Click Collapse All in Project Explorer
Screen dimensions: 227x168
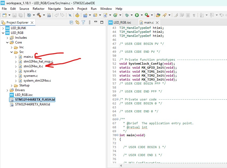(x=72, y=22)
